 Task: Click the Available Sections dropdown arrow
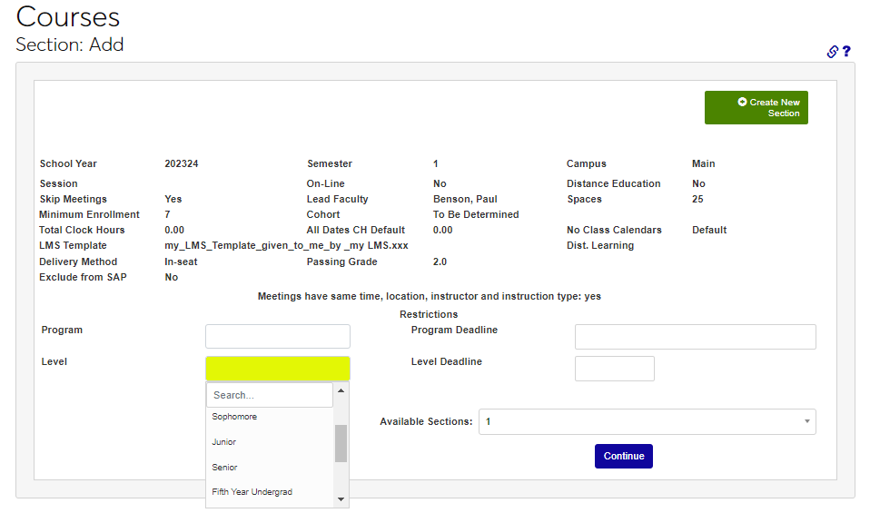[806, 421]
